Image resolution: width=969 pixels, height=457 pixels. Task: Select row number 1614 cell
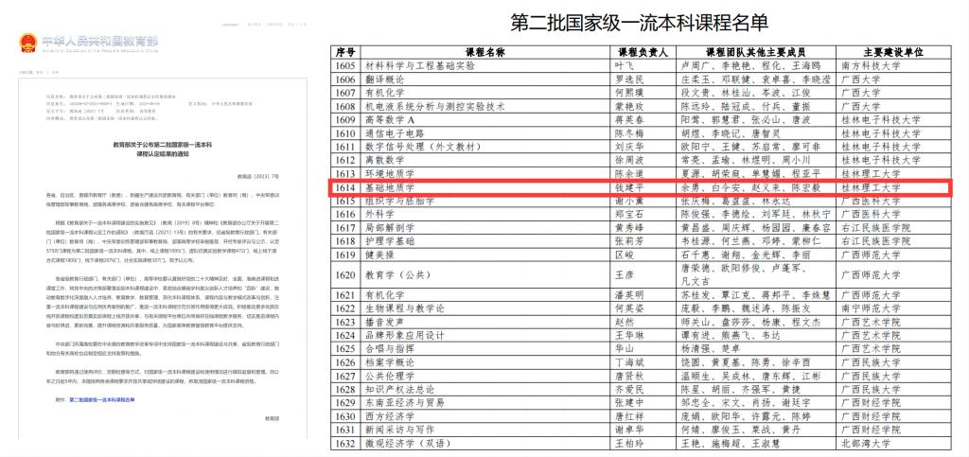click(x=345, y=188)
